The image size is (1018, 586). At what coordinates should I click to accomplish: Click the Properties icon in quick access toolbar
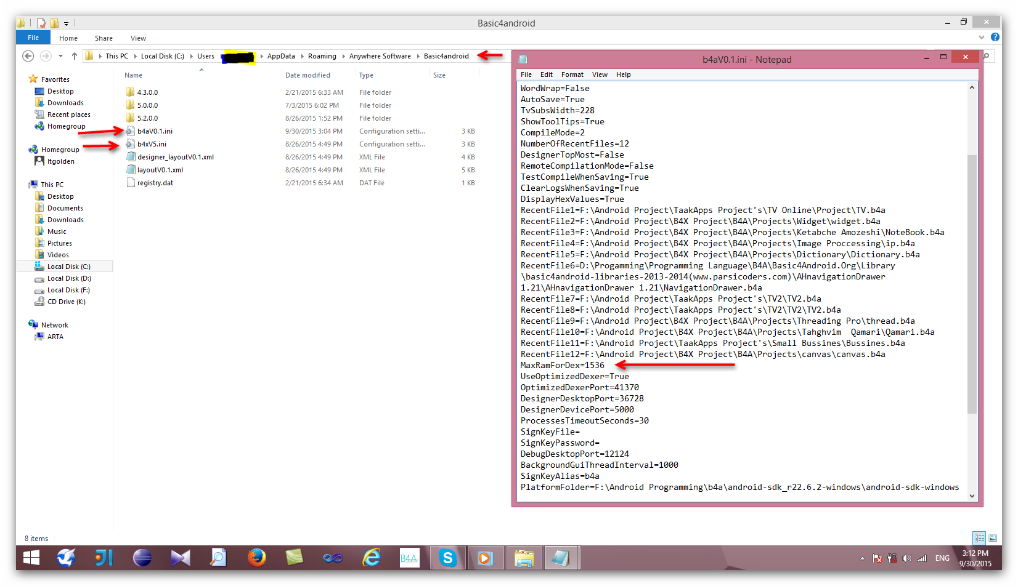pos(41,23)
